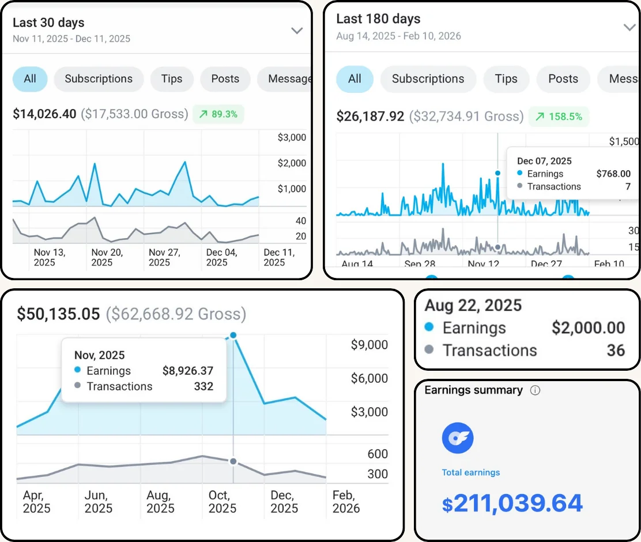
Task: Click the $768.00 earnings tooltip value
Action: (x=613, y=174)
